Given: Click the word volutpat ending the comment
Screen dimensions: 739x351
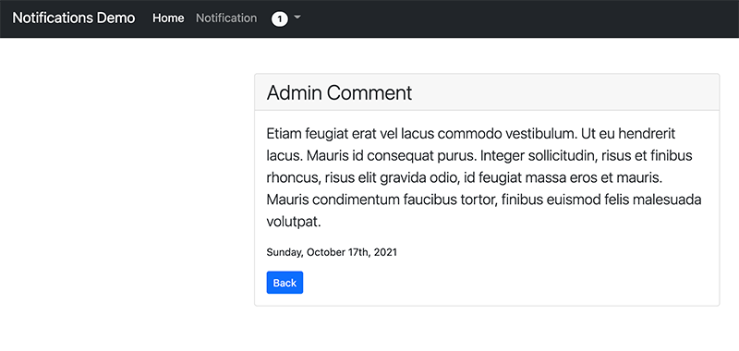Looking at the screenshot, I should (x=294, y=222).
